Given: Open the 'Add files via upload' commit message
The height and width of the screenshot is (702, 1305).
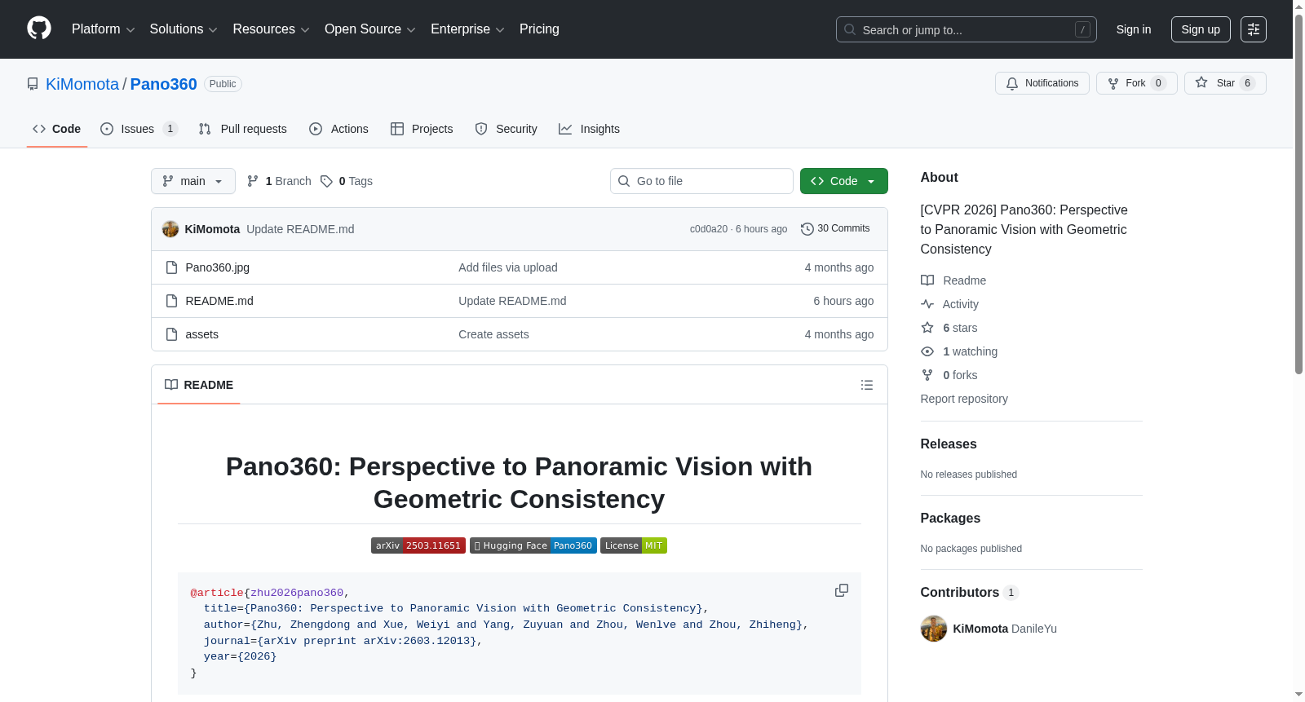Looking at the screenshot, I should pyautogui.click(x=508, y=267).
